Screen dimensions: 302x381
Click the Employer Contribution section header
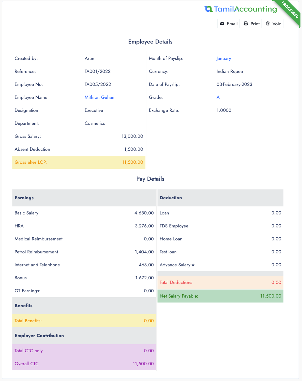pos(39,336)
